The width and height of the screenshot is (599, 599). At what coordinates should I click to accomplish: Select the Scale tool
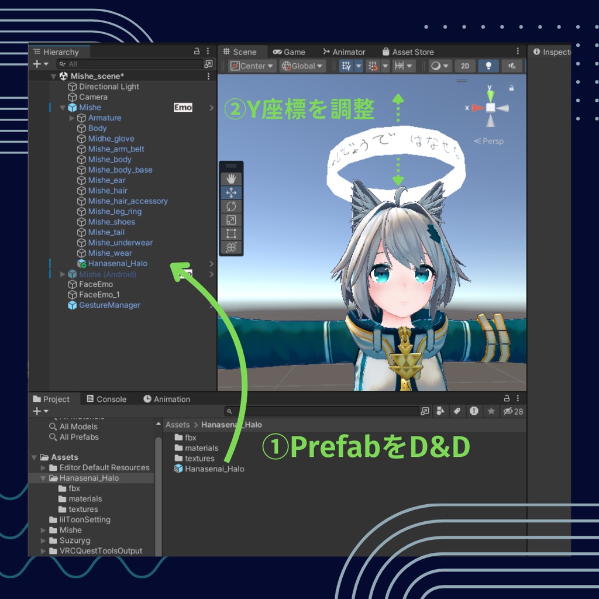[x=231, y=220]
